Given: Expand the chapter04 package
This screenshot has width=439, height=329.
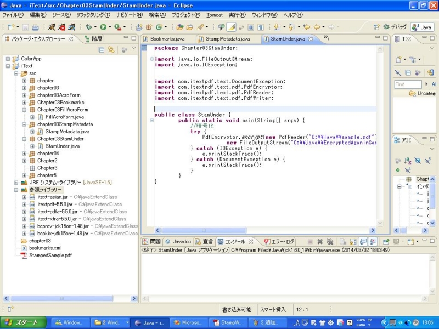Looking at the screenshot, I should point(24,154).
